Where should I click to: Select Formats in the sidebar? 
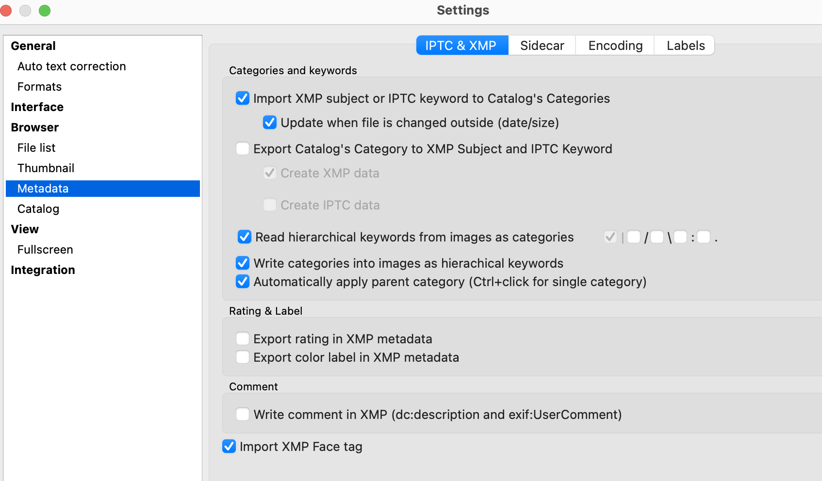tap(39, 87)
